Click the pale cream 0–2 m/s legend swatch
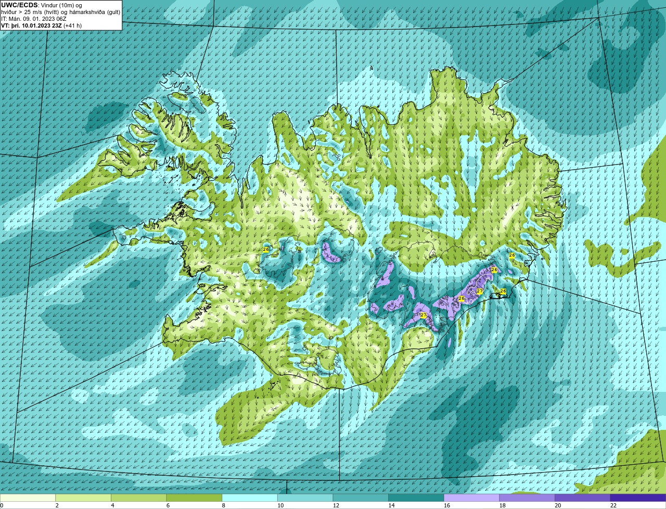This screenshot has height=509, width=666. coord(28,498)
